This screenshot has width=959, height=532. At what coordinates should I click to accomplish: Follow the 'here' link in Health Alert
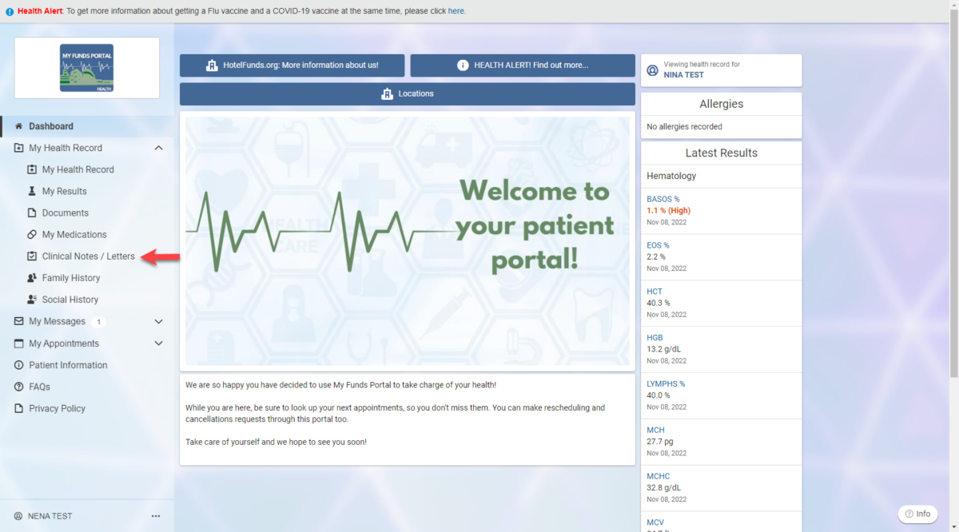(x=456, y=11)
